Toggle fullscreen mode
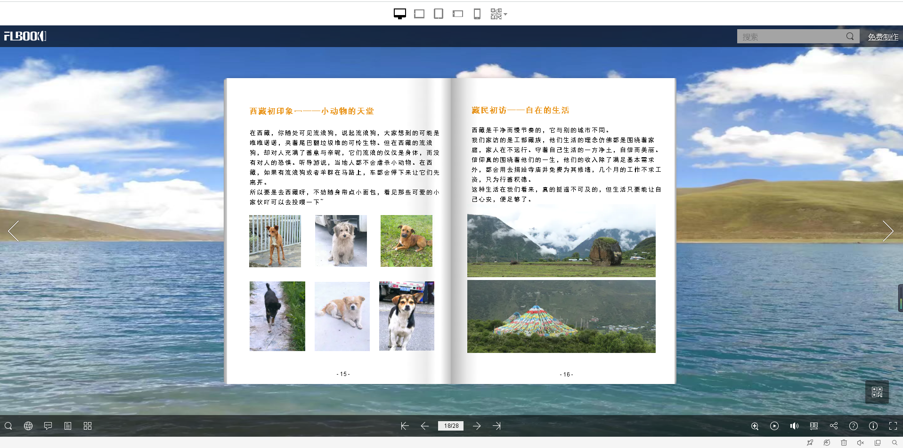Image resolution: width=903 pixels, height=448 pixels. [893, 426]
